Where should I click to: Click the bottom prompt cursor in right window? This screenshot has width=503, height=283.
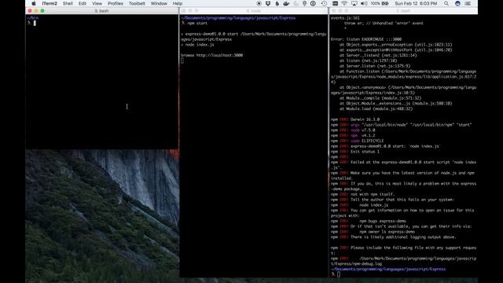[339, 274]
